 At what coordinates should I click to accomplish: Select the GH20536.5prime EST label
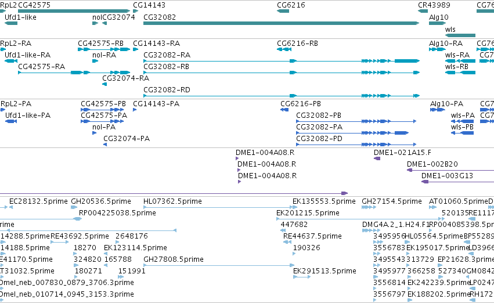click(101, 201)
